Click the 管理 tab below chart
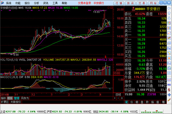 coord(17,98)
